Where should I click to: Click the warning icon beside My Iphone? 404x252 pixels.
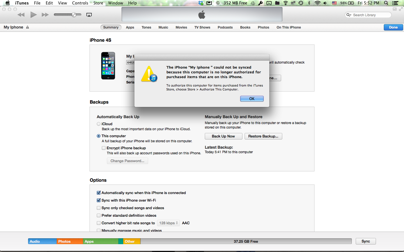click(27, 27)
